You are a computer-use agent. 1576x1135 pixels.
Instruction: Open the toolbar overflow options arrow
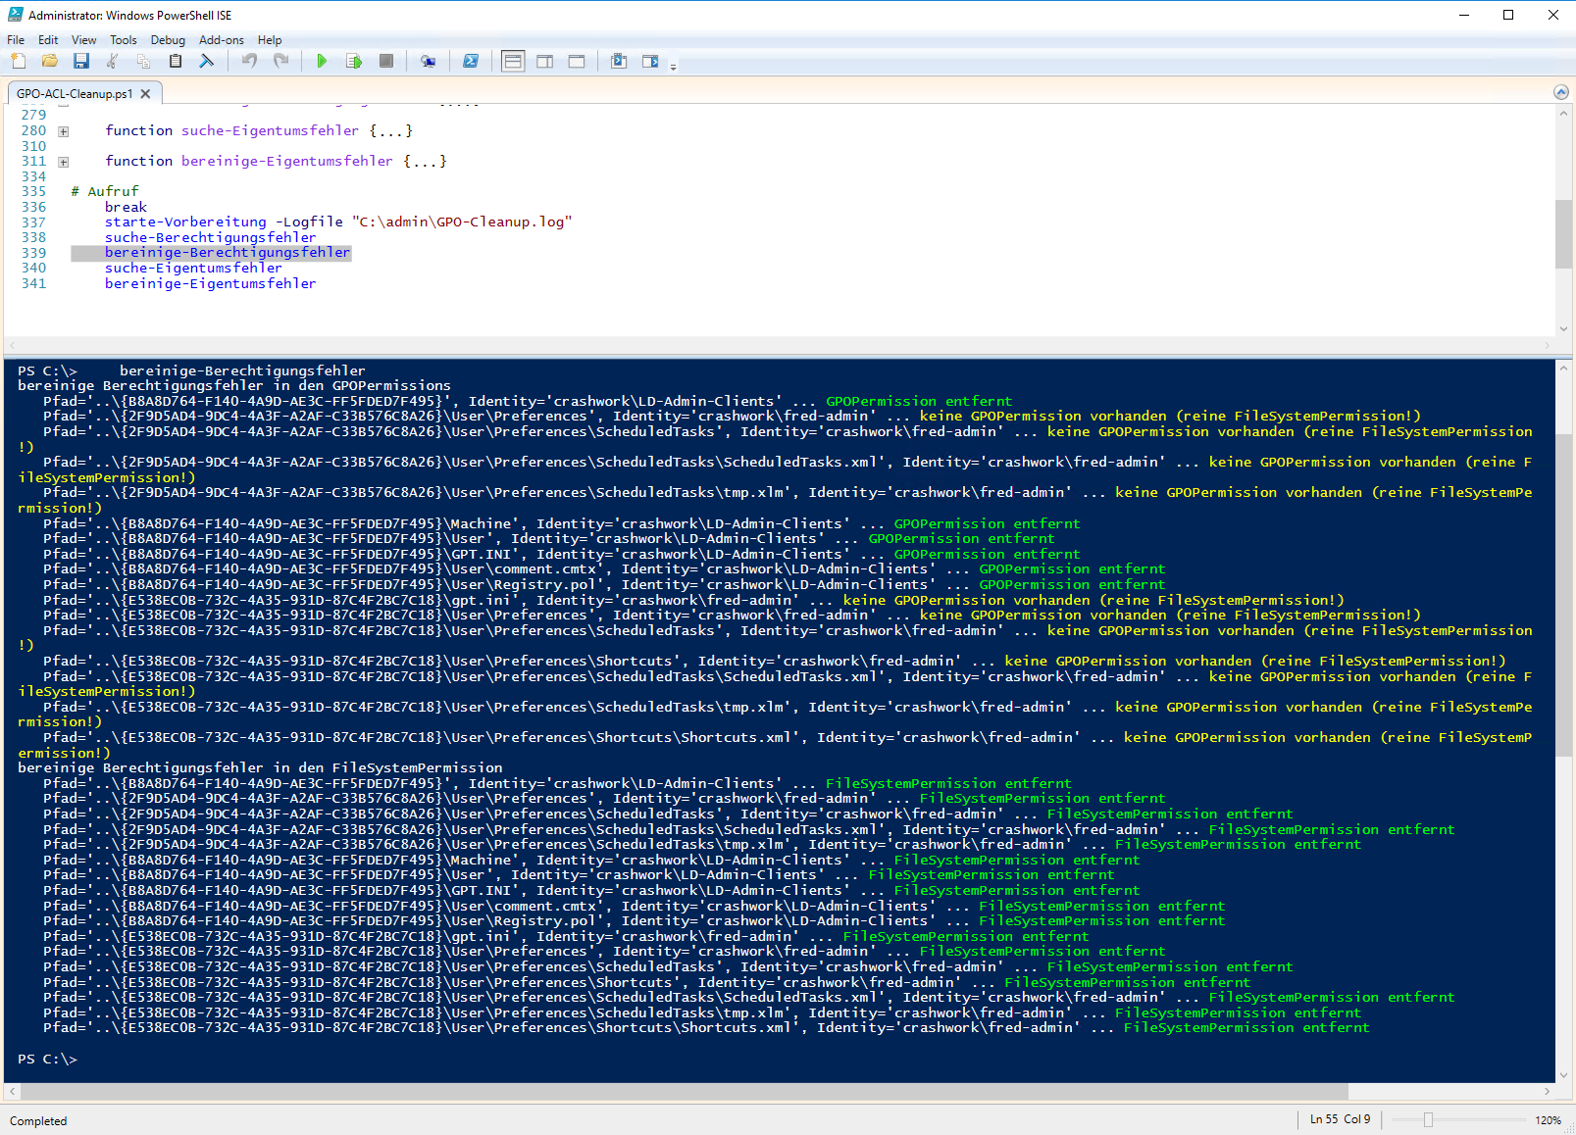tap(673, 67)
